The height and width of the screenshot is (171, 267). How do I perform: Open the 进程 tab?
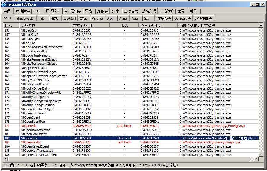(7, 11)
